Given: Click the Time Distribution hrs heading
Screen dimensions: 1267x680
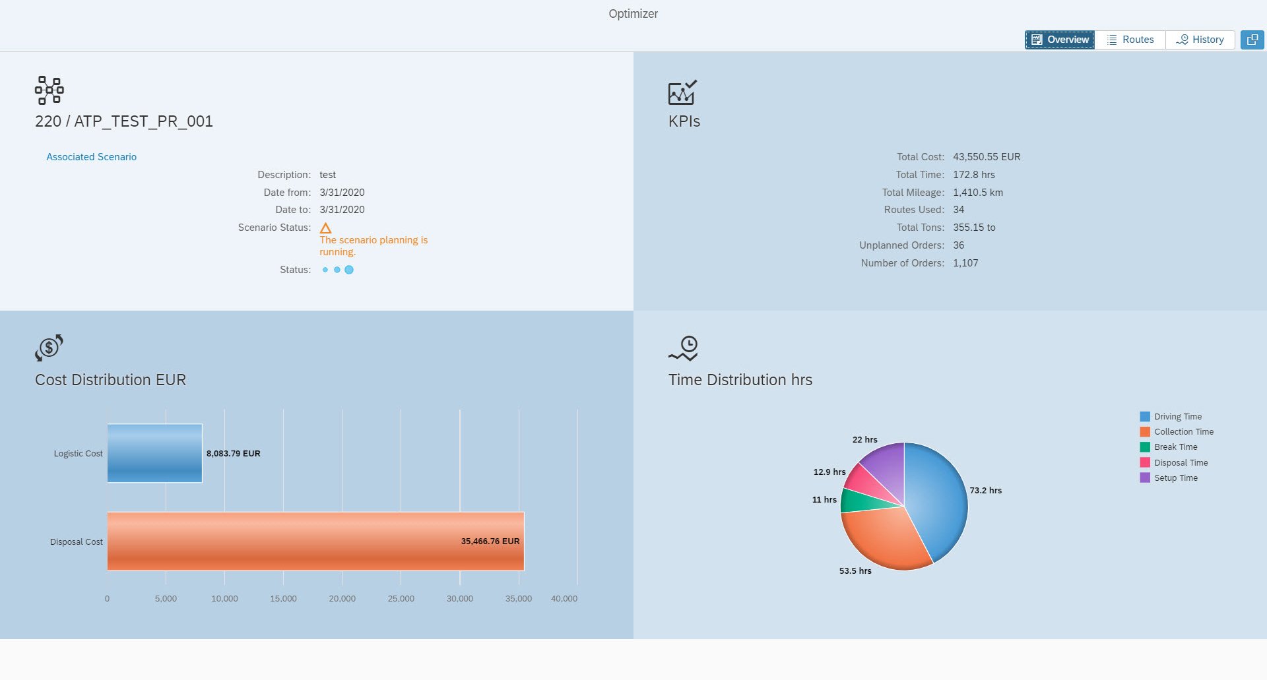Looking at the screenshot, I should click(x=740, y=380).
